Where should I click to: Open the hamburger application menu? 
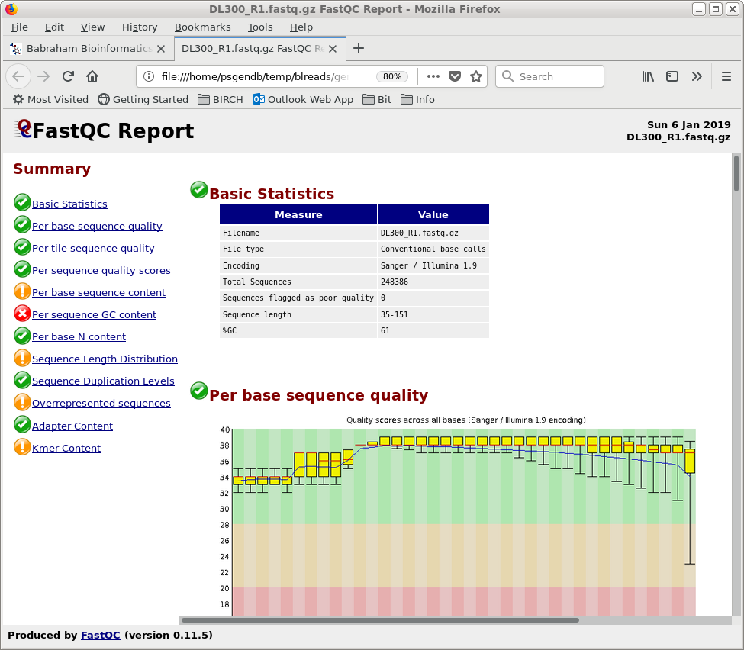726,76
